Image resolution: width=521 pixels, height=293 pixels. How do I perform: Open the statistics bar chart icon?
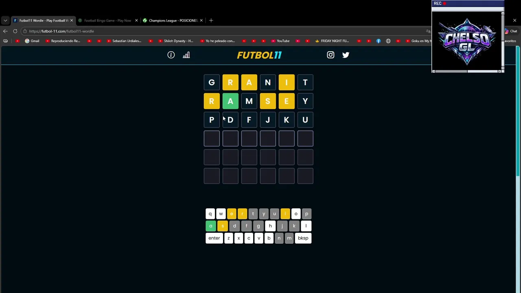tap(186, 55)
